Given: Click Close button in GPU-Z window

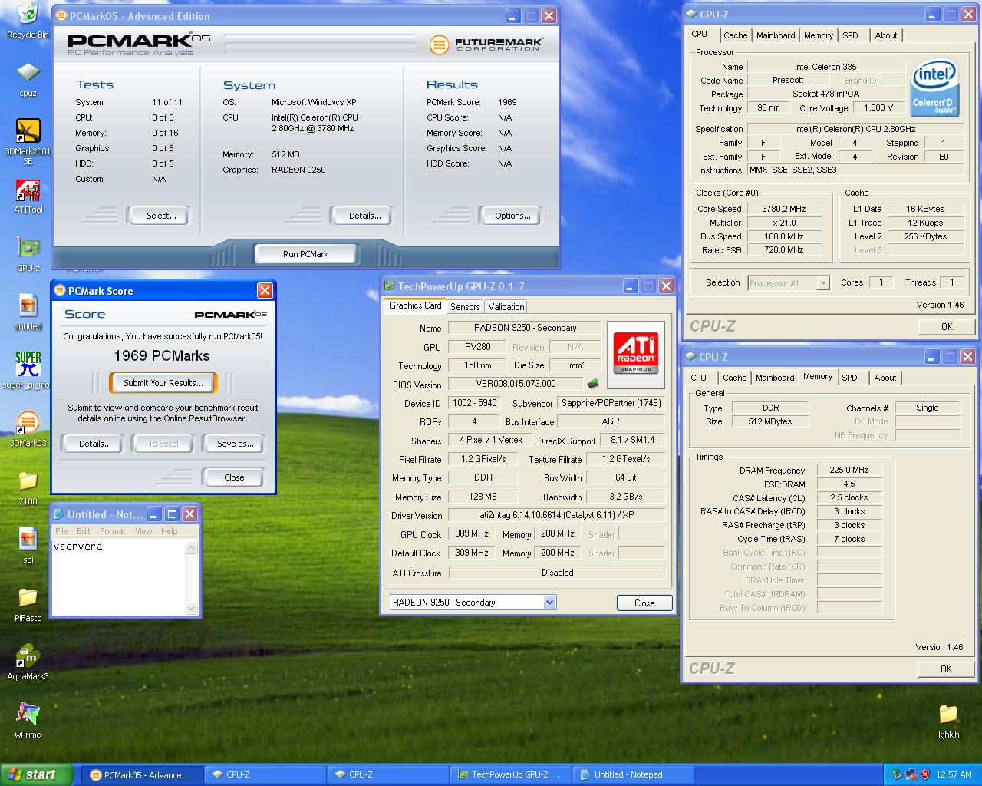Looking at the screenshot, I should pyautogui.click(x=644, y=603).
